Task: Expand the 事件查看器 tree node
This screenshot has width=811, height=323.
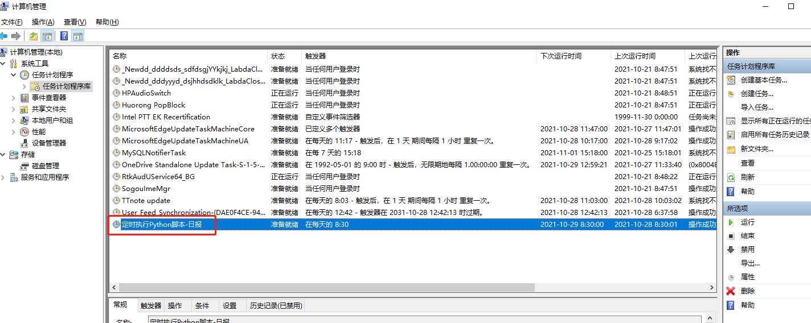Action: point(14,98)
